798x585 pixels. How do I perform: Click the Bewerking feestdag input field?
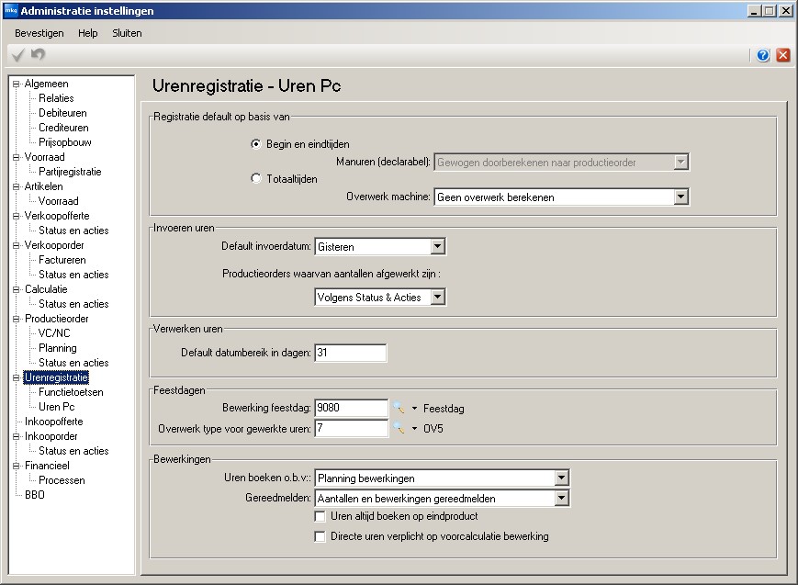(351, 408)
